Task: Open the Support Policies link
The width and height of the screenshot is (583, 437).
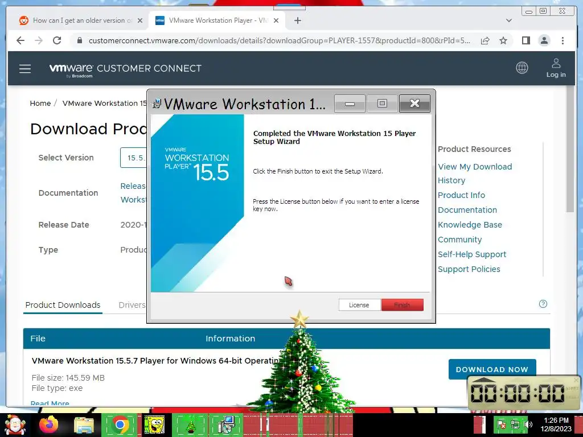Action: tap(469, 269)
